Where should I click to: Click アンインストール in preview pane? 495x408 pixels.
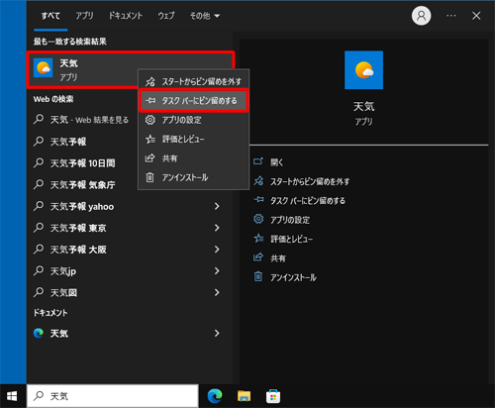(x=293, y=277)
